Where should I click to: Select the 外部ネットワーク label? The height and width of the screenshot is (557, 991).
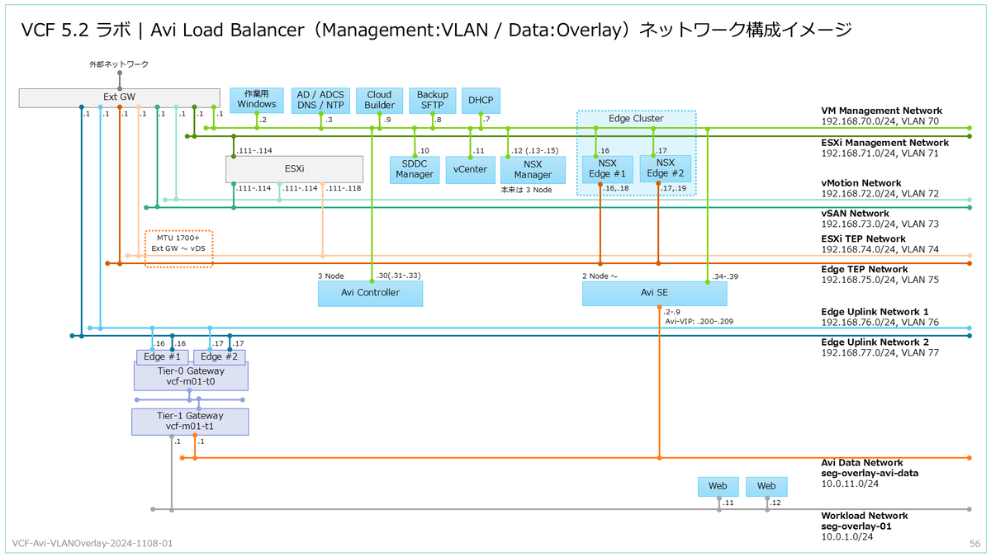coord(119,64)
